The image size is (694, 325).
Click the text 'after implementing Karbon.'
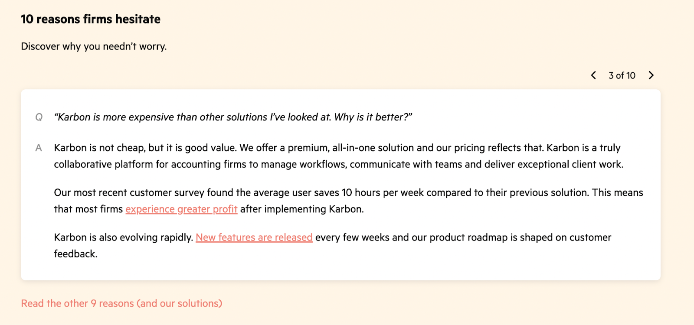(302, 209)
